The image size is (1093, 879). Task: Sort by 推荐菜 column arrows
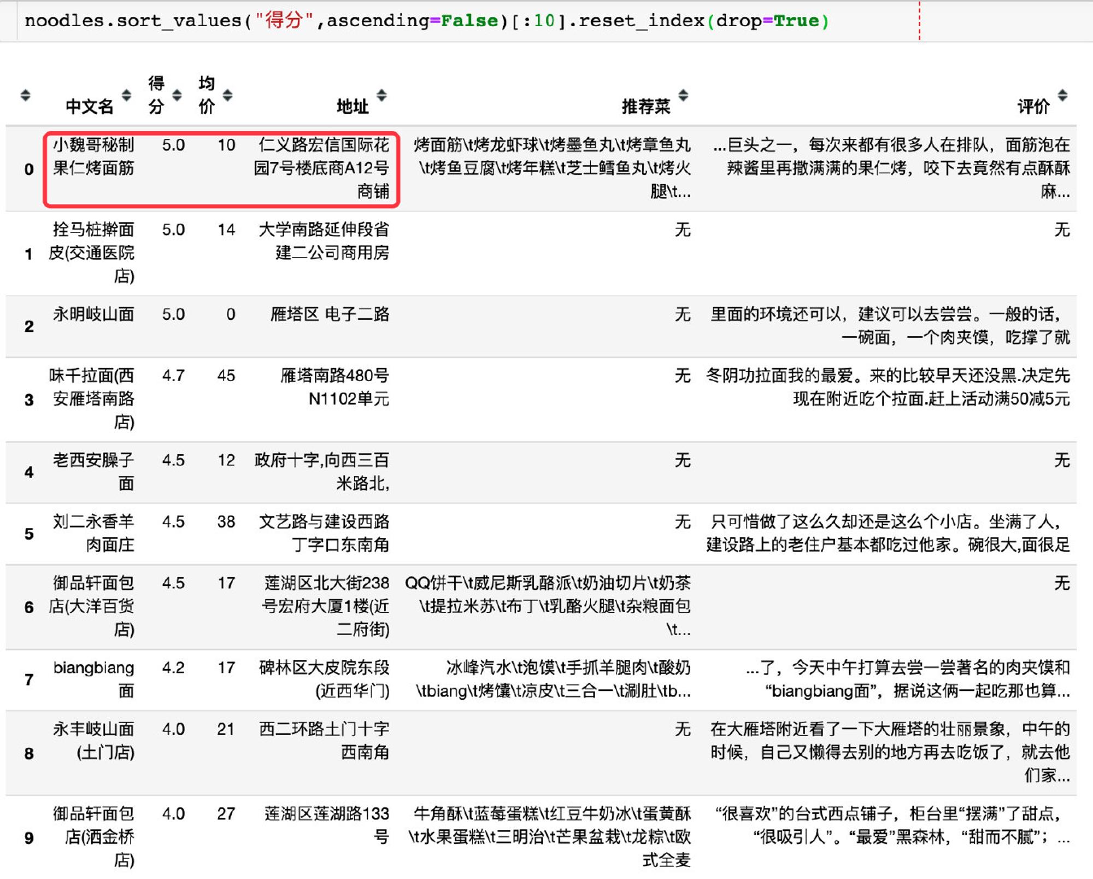(683, 96)
